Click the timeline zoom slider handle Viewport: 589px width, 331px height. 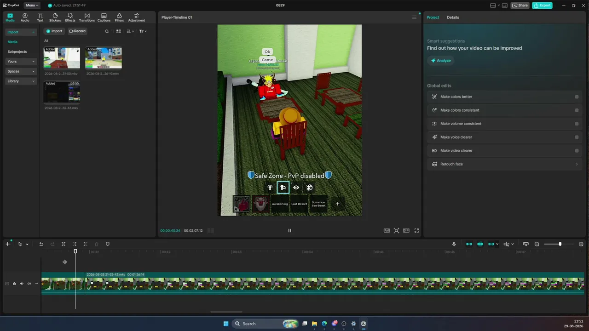(560, 244)
